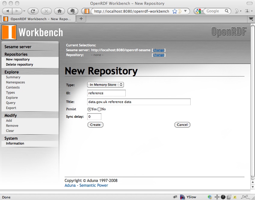Open the screenshot camera toolbar dropdown

point(249,11)
